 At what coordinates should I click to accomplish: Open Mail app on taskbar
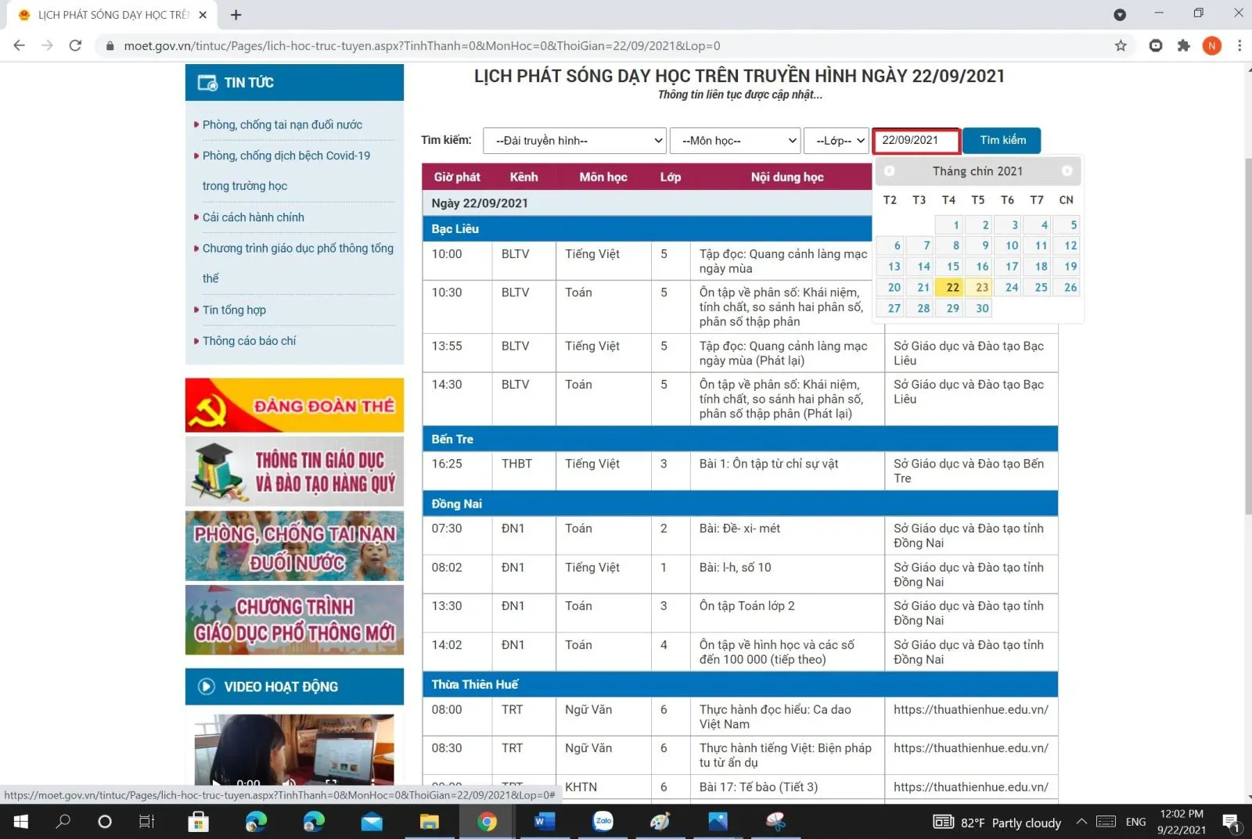[372, 822]
